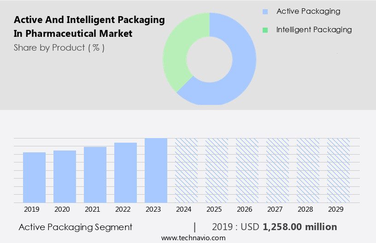The width and height of the screenshot is (376, 243).
Task: Click the green Intelligent Packaging legend swatch
Action: click(x=265, y=30)
